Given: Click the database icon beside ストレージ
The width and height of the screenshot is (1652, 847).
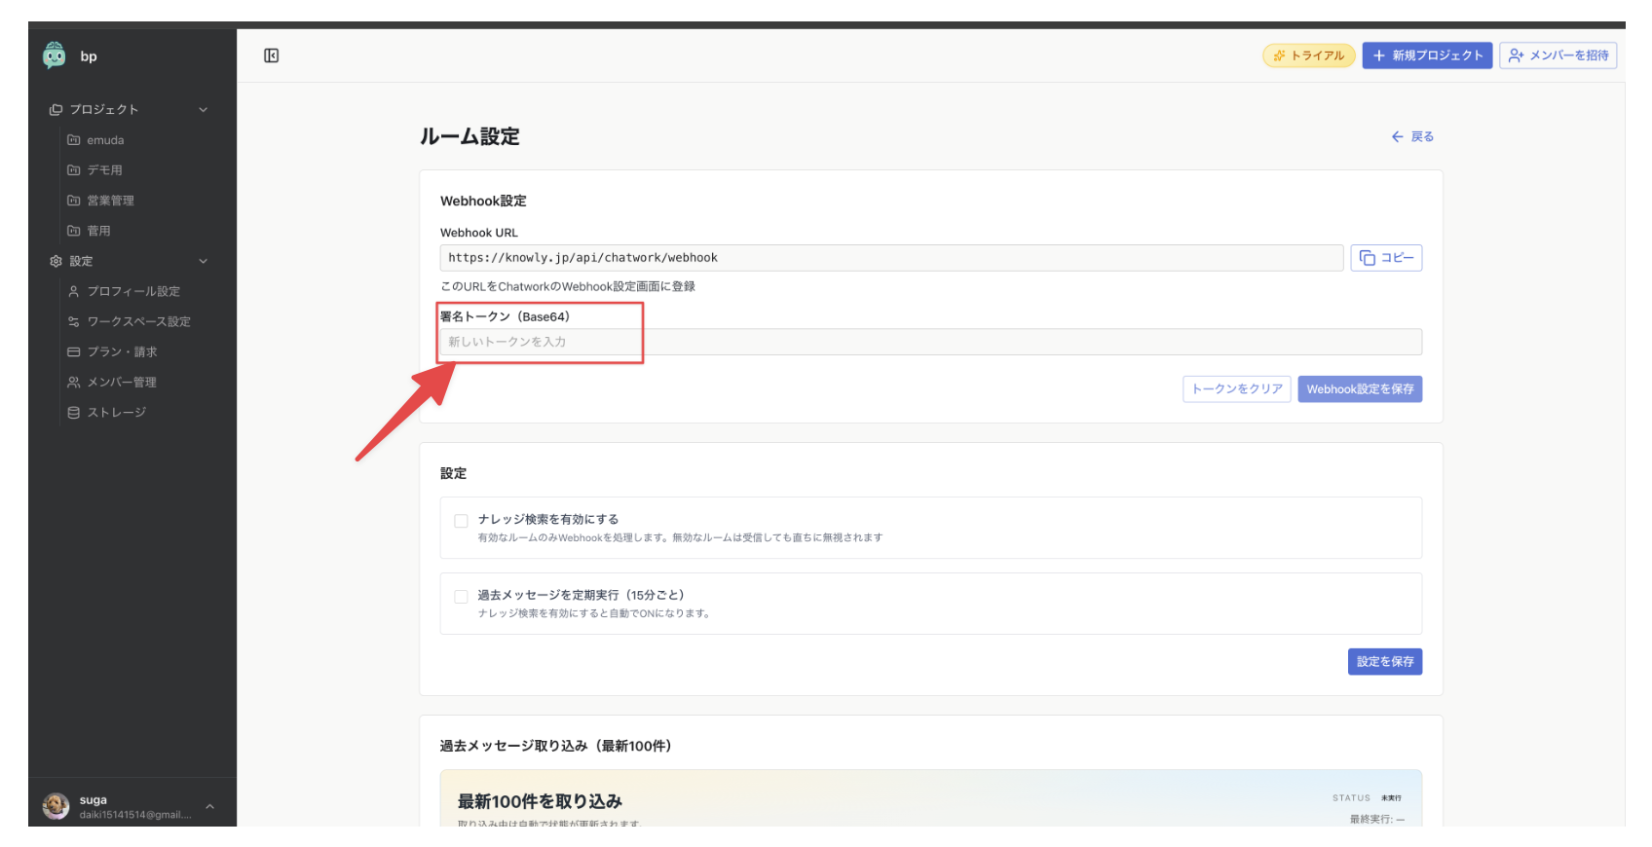Looking at the screenshot, I should tap(74, 413).
